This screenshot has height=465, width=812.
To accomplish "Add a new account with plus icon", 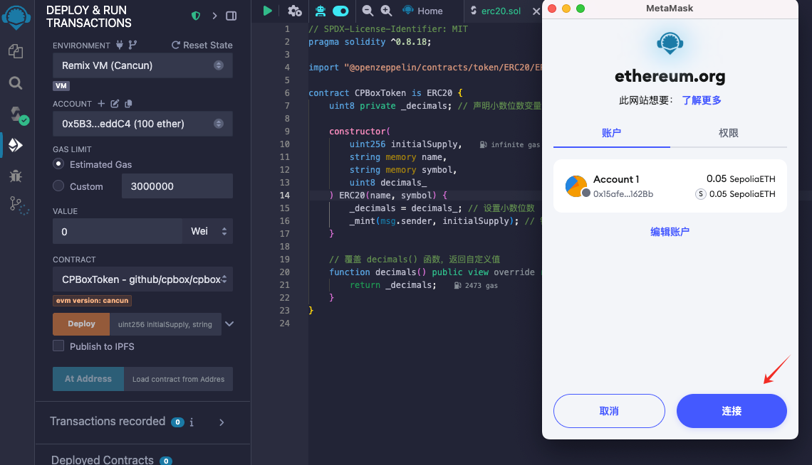I will click(x=101, y=103).
